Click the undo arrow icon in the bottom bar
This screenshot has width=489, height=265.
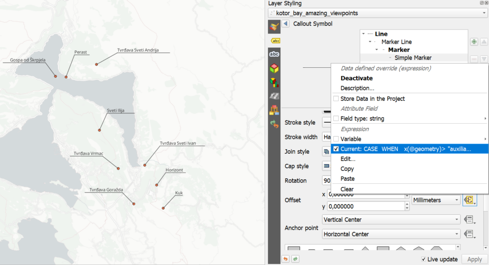point(286,259)
